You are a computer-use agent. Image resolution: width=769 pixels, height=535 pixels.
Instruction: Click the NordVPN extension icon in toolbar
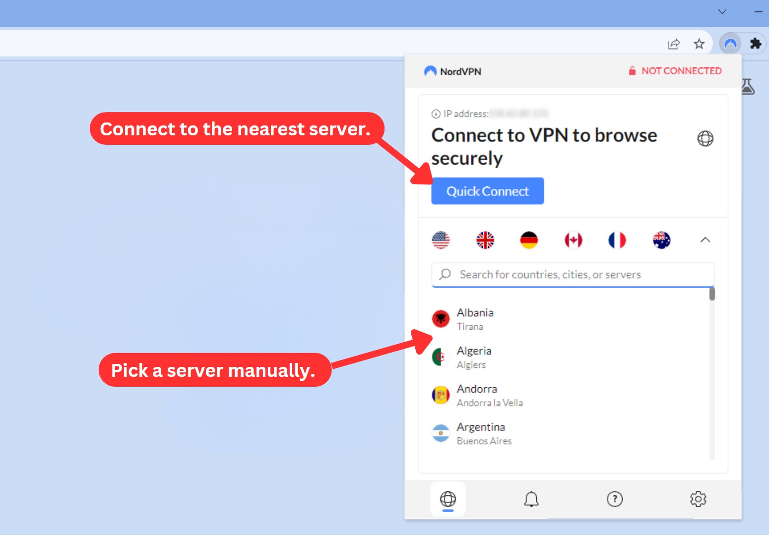point(730,44)
